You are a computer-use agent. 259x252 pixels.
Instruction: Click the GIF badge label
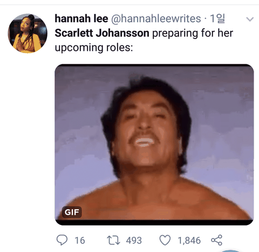pos(72,212)
